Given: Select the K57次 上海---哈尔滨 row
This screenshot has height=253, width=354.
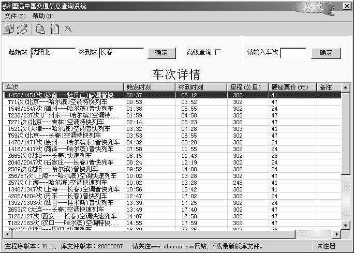Looking at the screenshot, I should tap(172, 183).
